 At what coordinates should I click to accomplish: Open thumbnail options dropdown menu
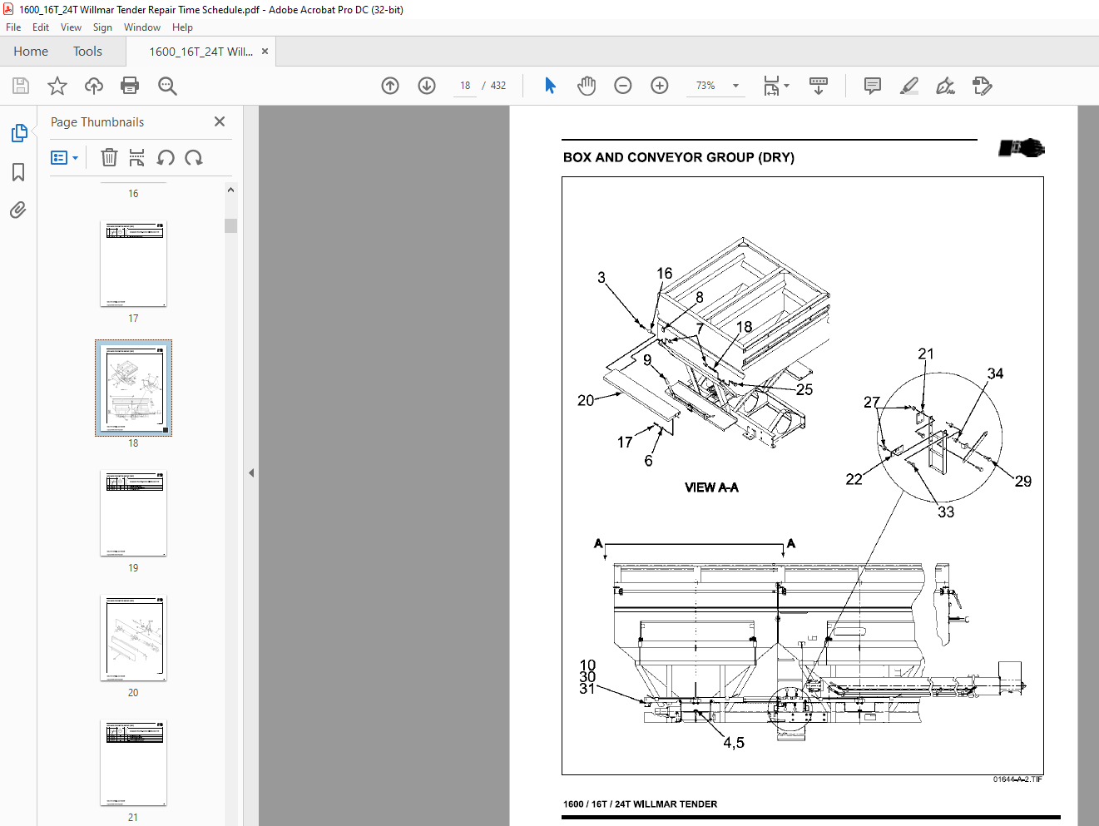click(64, 157)
